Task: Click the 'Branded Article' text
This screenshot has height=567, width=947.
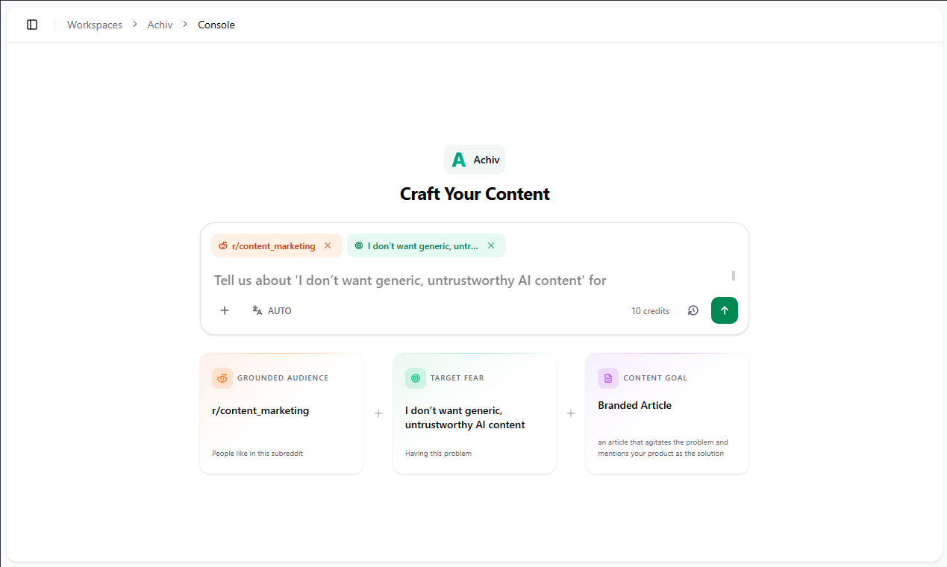Action: pyautogui.click(x=635, y=405)
